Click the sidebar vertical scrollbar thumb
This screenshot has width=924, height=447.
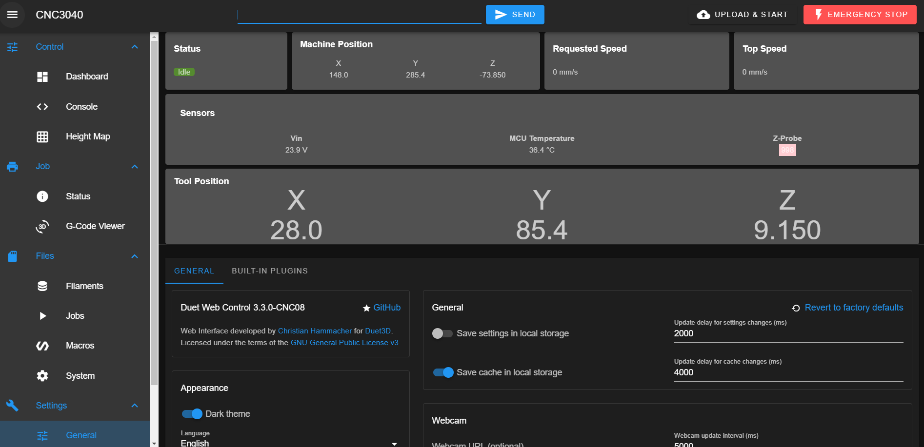tap(154, 213)
